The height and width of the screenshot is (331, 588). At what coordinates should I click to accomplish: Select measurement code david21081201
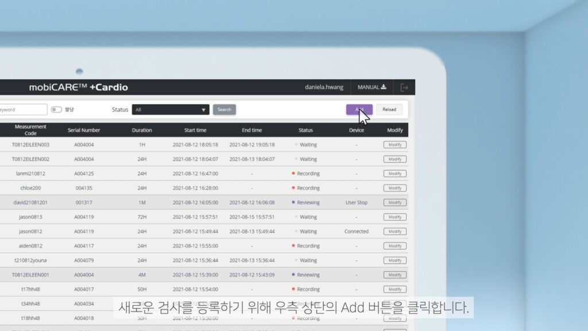click(x=30, y=203)
